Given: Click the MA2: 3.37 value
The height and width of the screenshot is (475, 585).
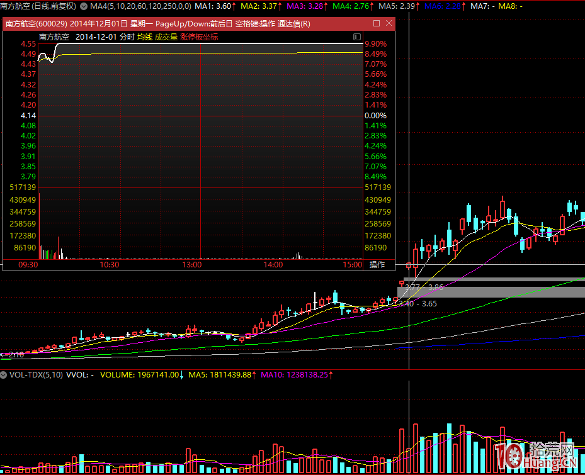Looking at the screenshot, I should click(x=259, y=6).
